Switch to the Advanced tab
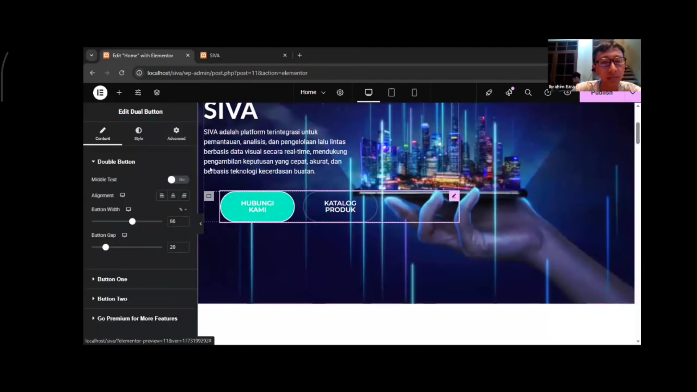 [176, 133]
